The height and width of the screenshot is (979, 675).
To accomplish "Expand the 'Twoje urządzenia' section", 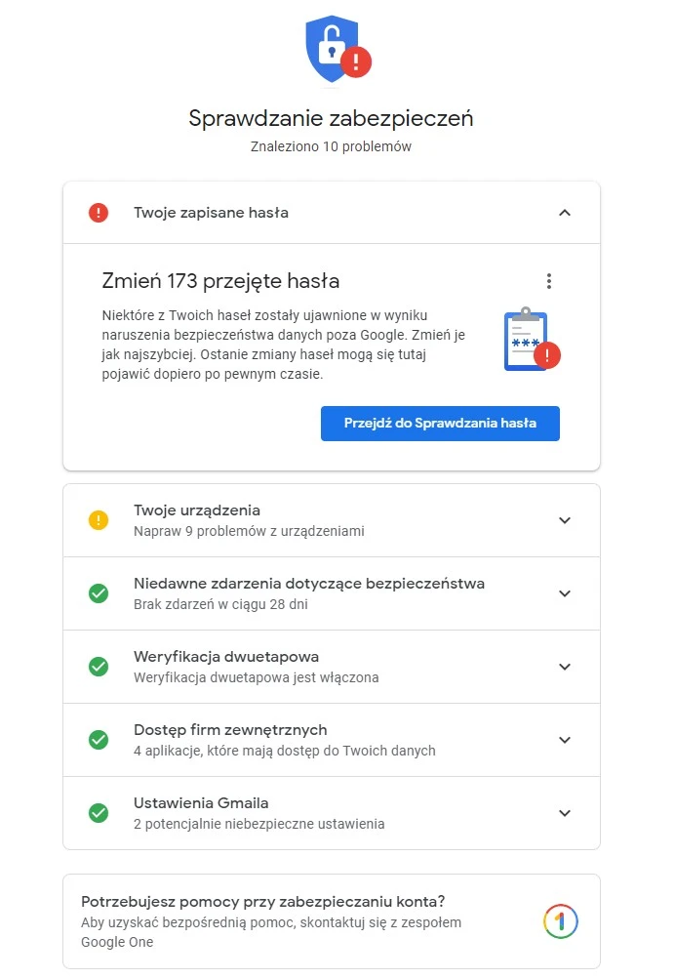I will point(564,520).
